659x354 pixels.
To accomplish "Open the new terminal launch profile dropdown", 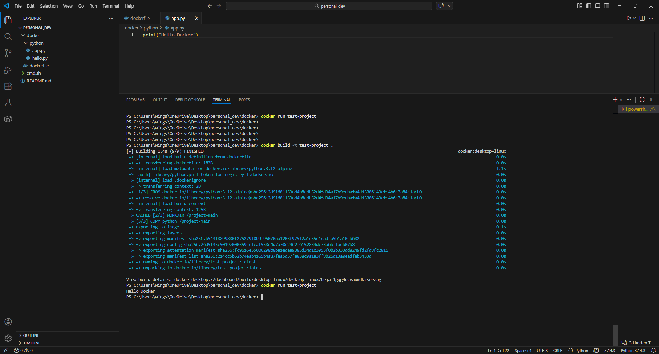I will click(621, 100).
